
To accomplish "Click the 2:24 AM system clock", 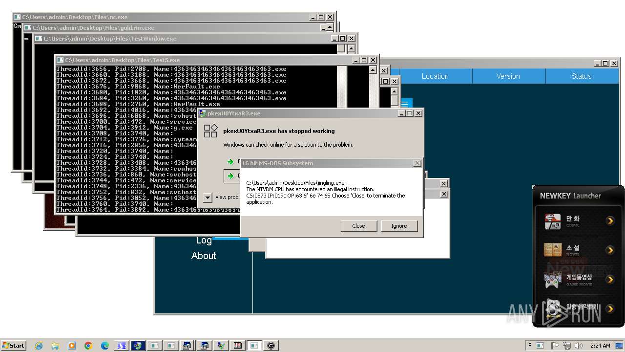I will click(600, 346).
